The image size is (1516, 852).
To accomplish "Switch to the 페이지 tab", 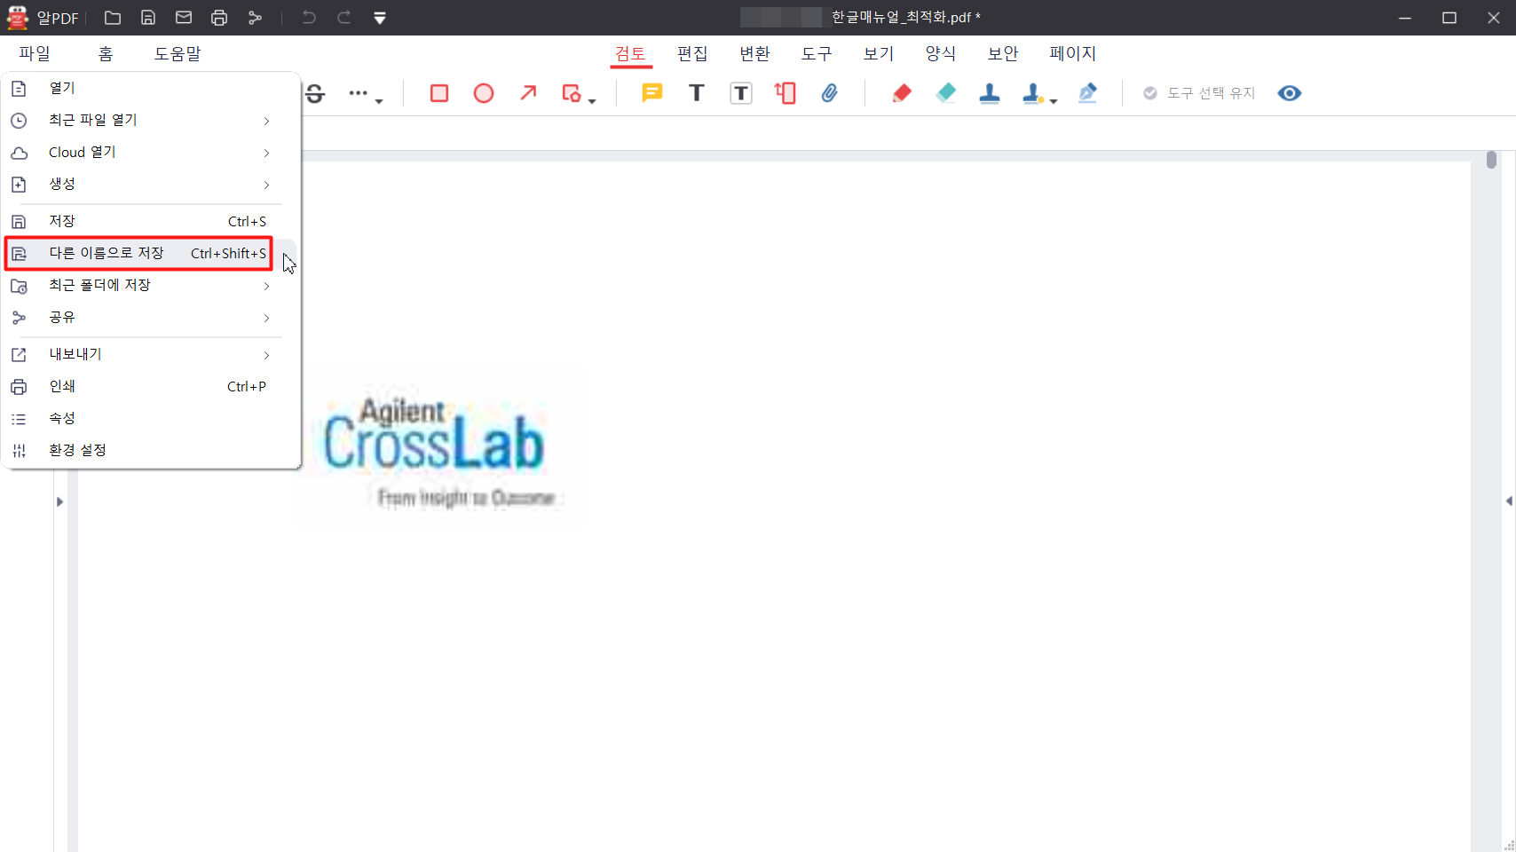I will pos(1073,53).
